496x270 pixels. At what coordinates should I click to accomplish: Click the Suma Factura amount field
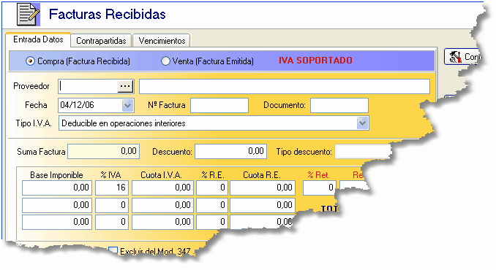(x=103, y=151)
